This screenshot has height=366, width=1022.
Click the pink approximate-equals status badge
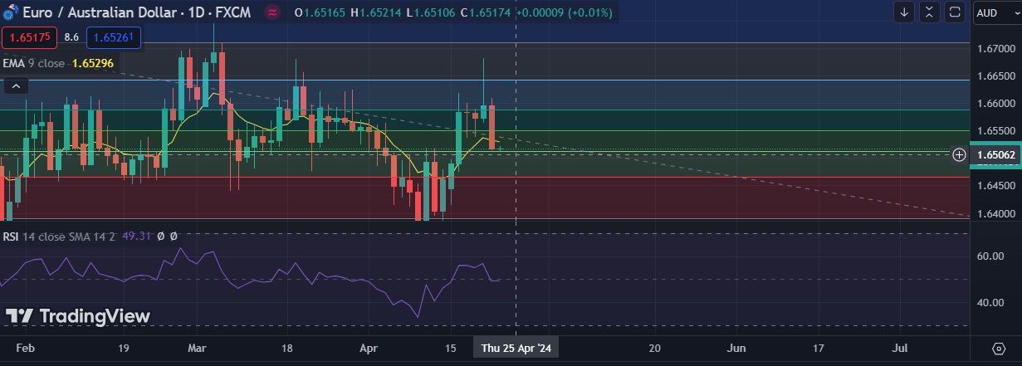[271, 12]
